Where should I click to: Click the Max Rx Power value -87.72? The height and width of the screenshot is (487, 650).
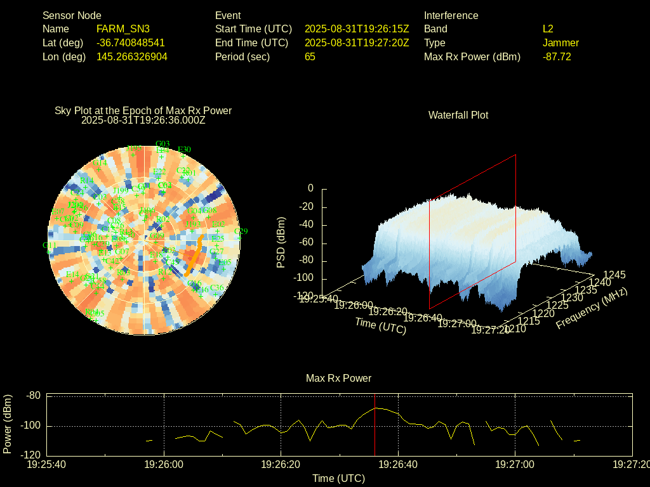[x=557, y=57]
